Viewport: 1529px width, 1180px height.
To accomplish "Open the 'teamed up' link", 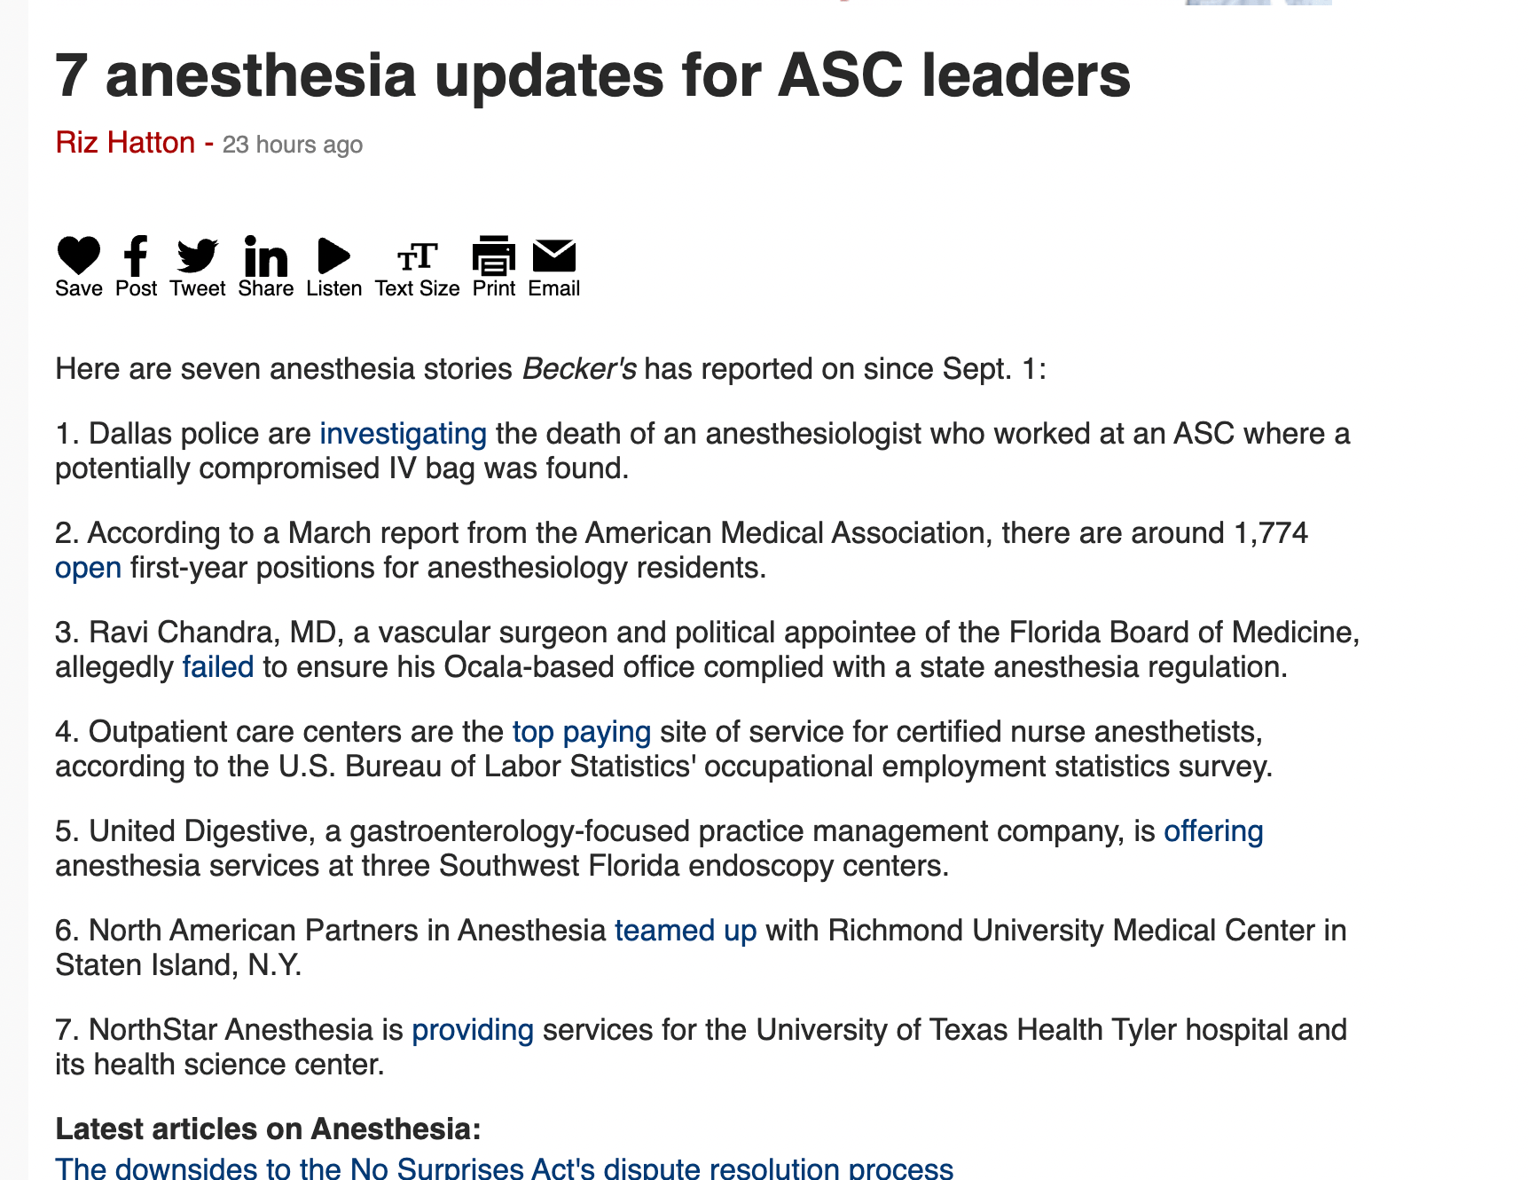I will (686, 931).
